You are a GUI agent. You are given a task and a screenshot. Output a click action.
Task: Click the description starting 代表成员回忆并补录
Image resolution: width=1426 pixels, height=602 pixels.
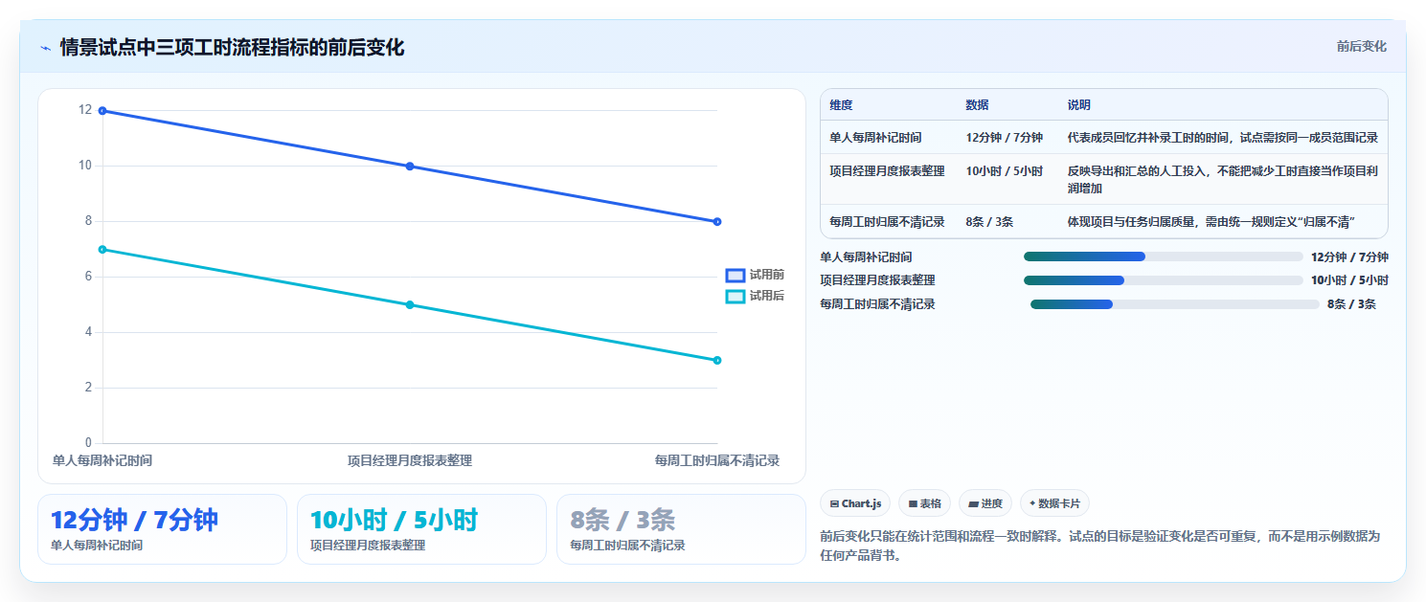(1222, 138)
